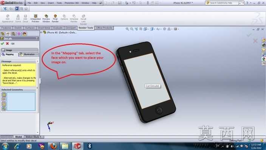Click the Edit Scene tool
Viewport: 266px width, 150px height.
pos(18,19)
